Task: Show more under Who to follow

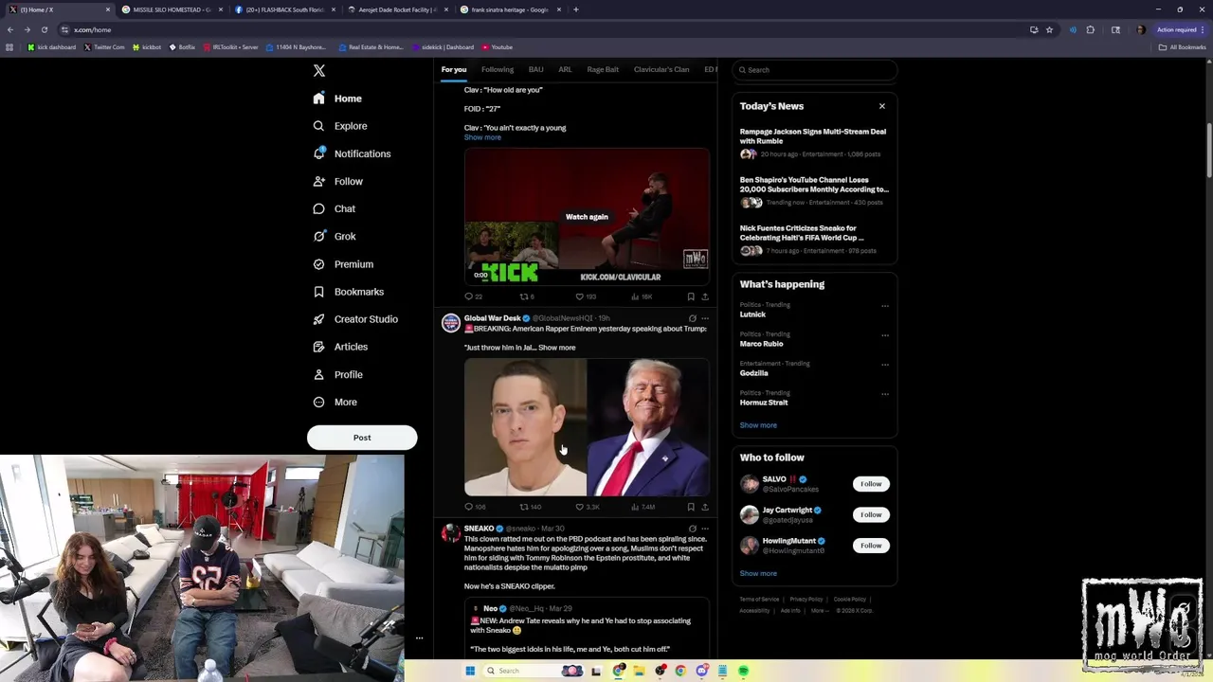Action: point(758,573)
